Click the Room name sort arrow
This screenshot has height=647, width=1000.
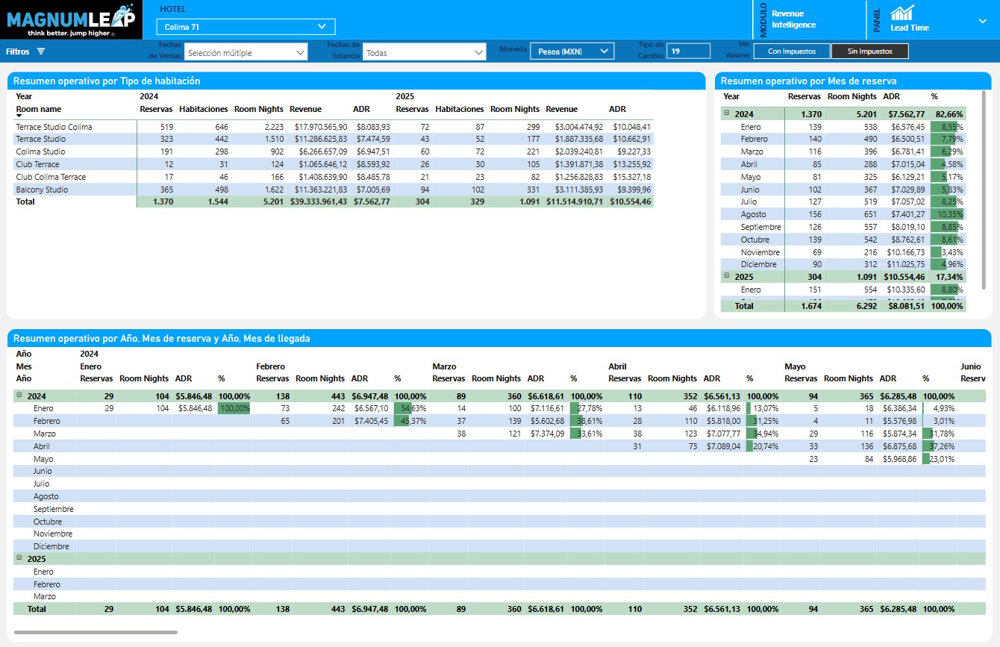(19, 116)
